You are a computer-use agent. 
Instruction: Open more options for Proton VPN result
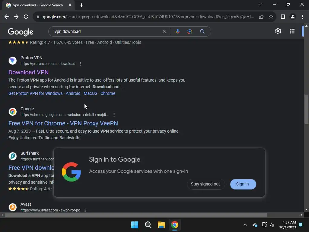click(80, 64)
